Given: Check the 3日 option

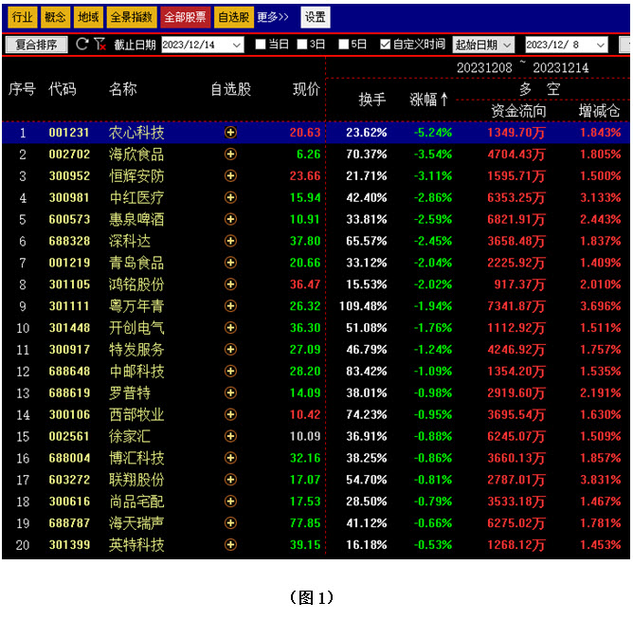Looking at the screenshot, I should (x=302, y=45).
